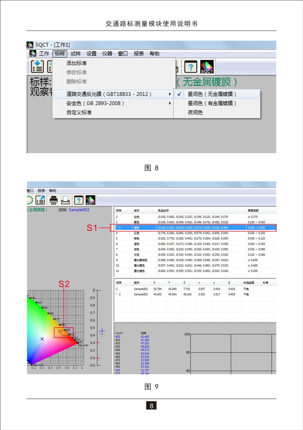Viewport: 303px width, 430px height.
Task: Click the export list icon with blue arrow
Action: 40,200
